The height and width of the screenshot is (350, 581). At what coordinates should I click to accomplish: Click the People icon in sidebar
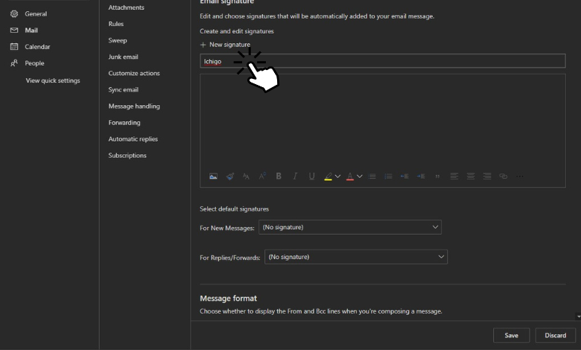(14, 63)
